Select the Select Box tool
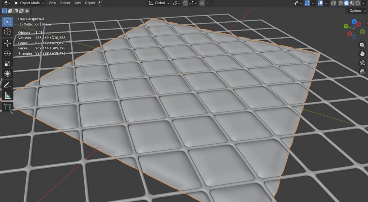This screenshot has width=368, height=202. tap(8, 22)
